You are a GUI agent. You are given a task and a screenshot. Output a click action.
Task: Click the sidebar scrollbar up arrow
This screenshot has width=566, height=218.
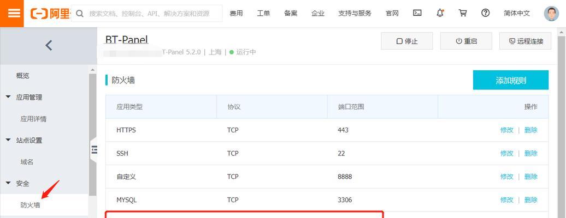tap(93, 70)
